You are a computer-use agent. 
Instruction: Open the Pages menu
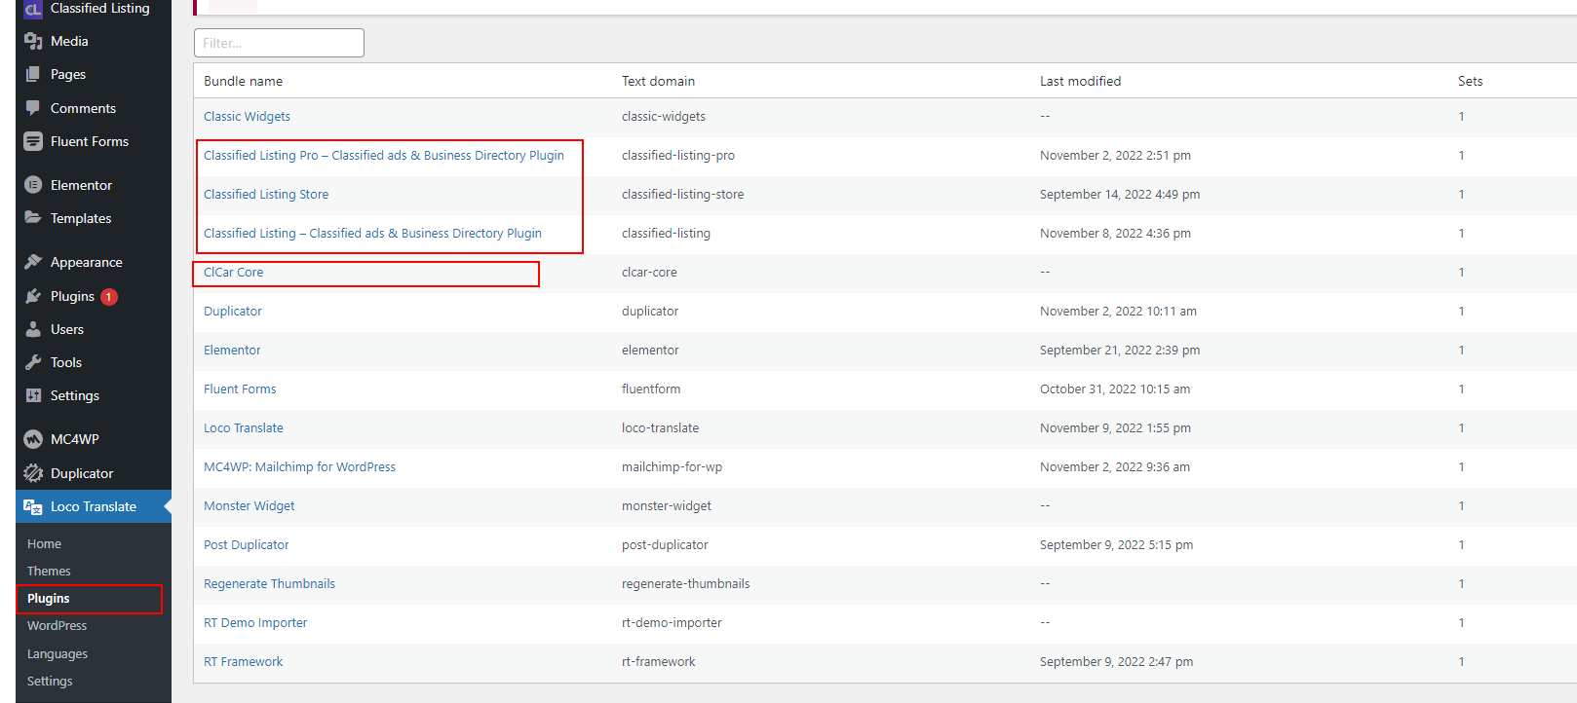coord(68,74)
